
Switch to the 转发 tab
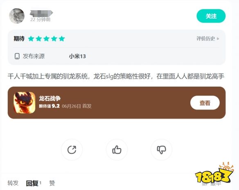pyautogui.click(x=13, y=183)
